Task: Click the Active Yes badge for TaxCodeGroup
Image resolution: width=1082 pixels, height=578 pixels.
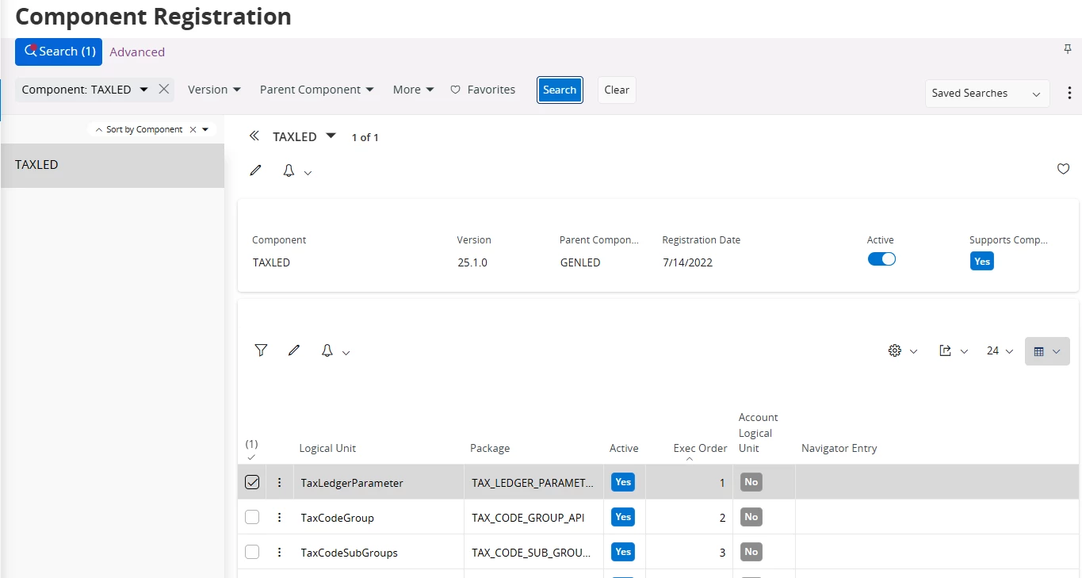Action: tap(623, 517)
